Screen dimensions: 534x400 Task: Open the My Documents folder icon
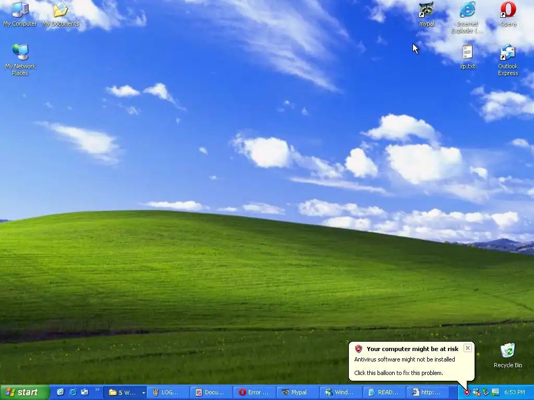coord(60,14)
